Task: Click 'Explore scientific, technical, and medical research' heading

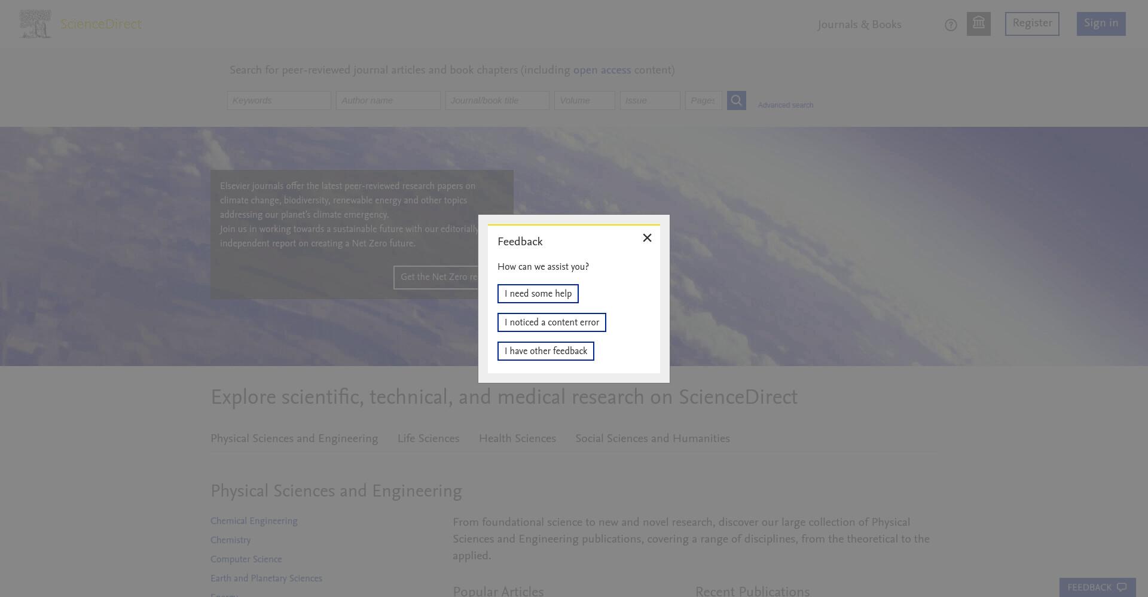Action: point(504,397)
